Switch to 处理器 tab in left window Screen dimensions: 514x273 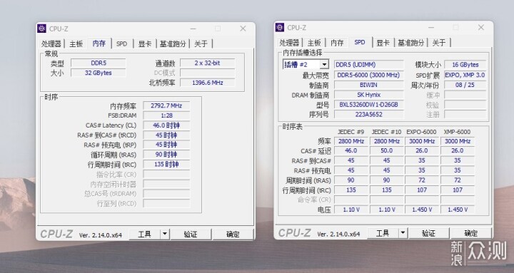point(51,43)
